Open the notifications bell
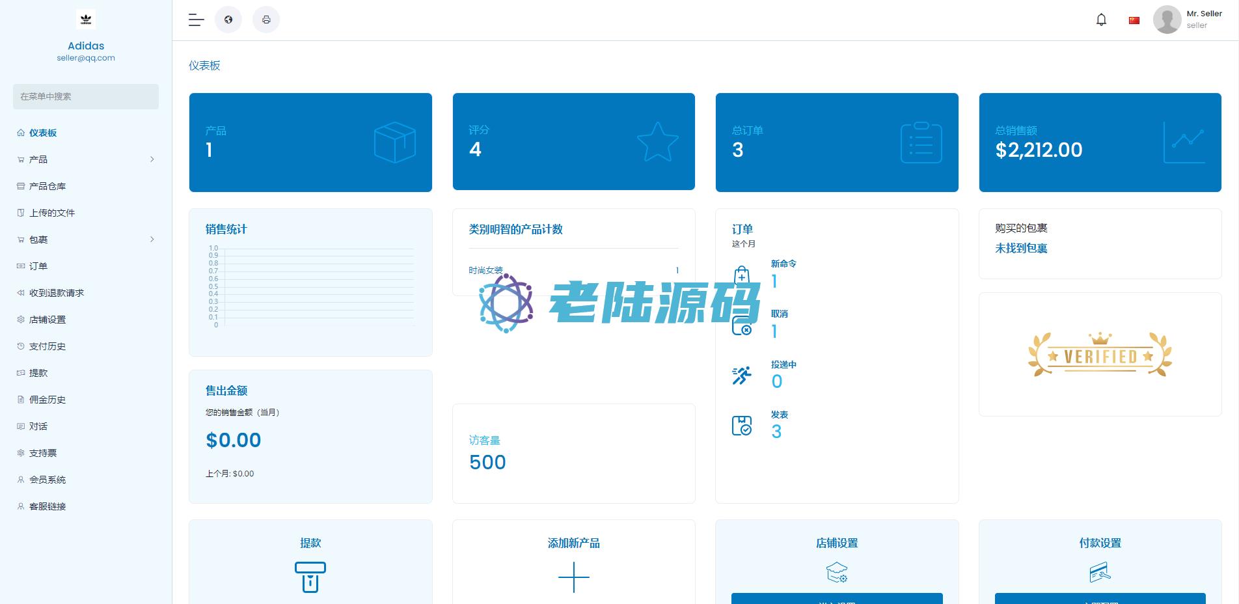The height and width of the screenshot is (604, 1239). click(1101, 20)
